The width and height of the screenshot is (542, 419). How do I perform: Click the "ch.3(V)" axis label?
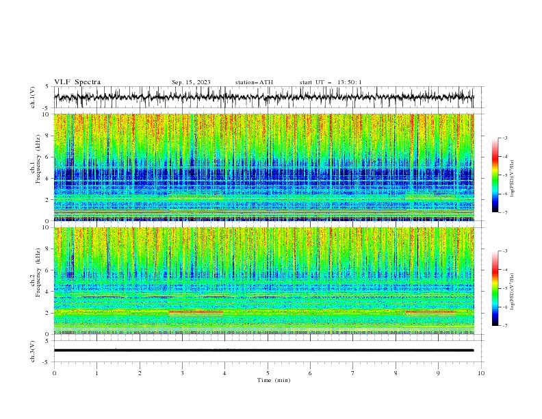click(33, 351)
